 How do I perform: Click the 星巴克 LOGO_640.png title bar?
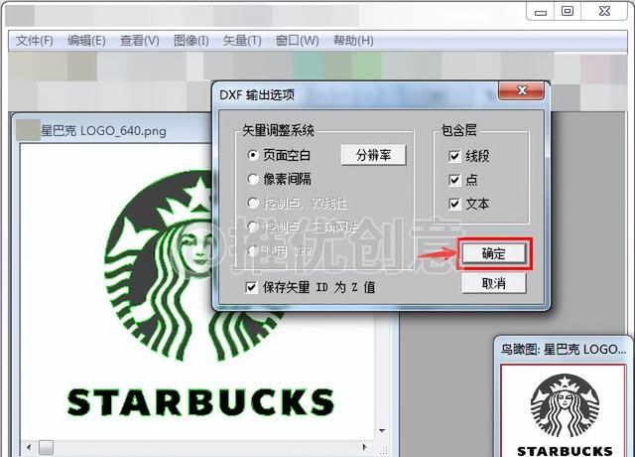tap(113, 131)
